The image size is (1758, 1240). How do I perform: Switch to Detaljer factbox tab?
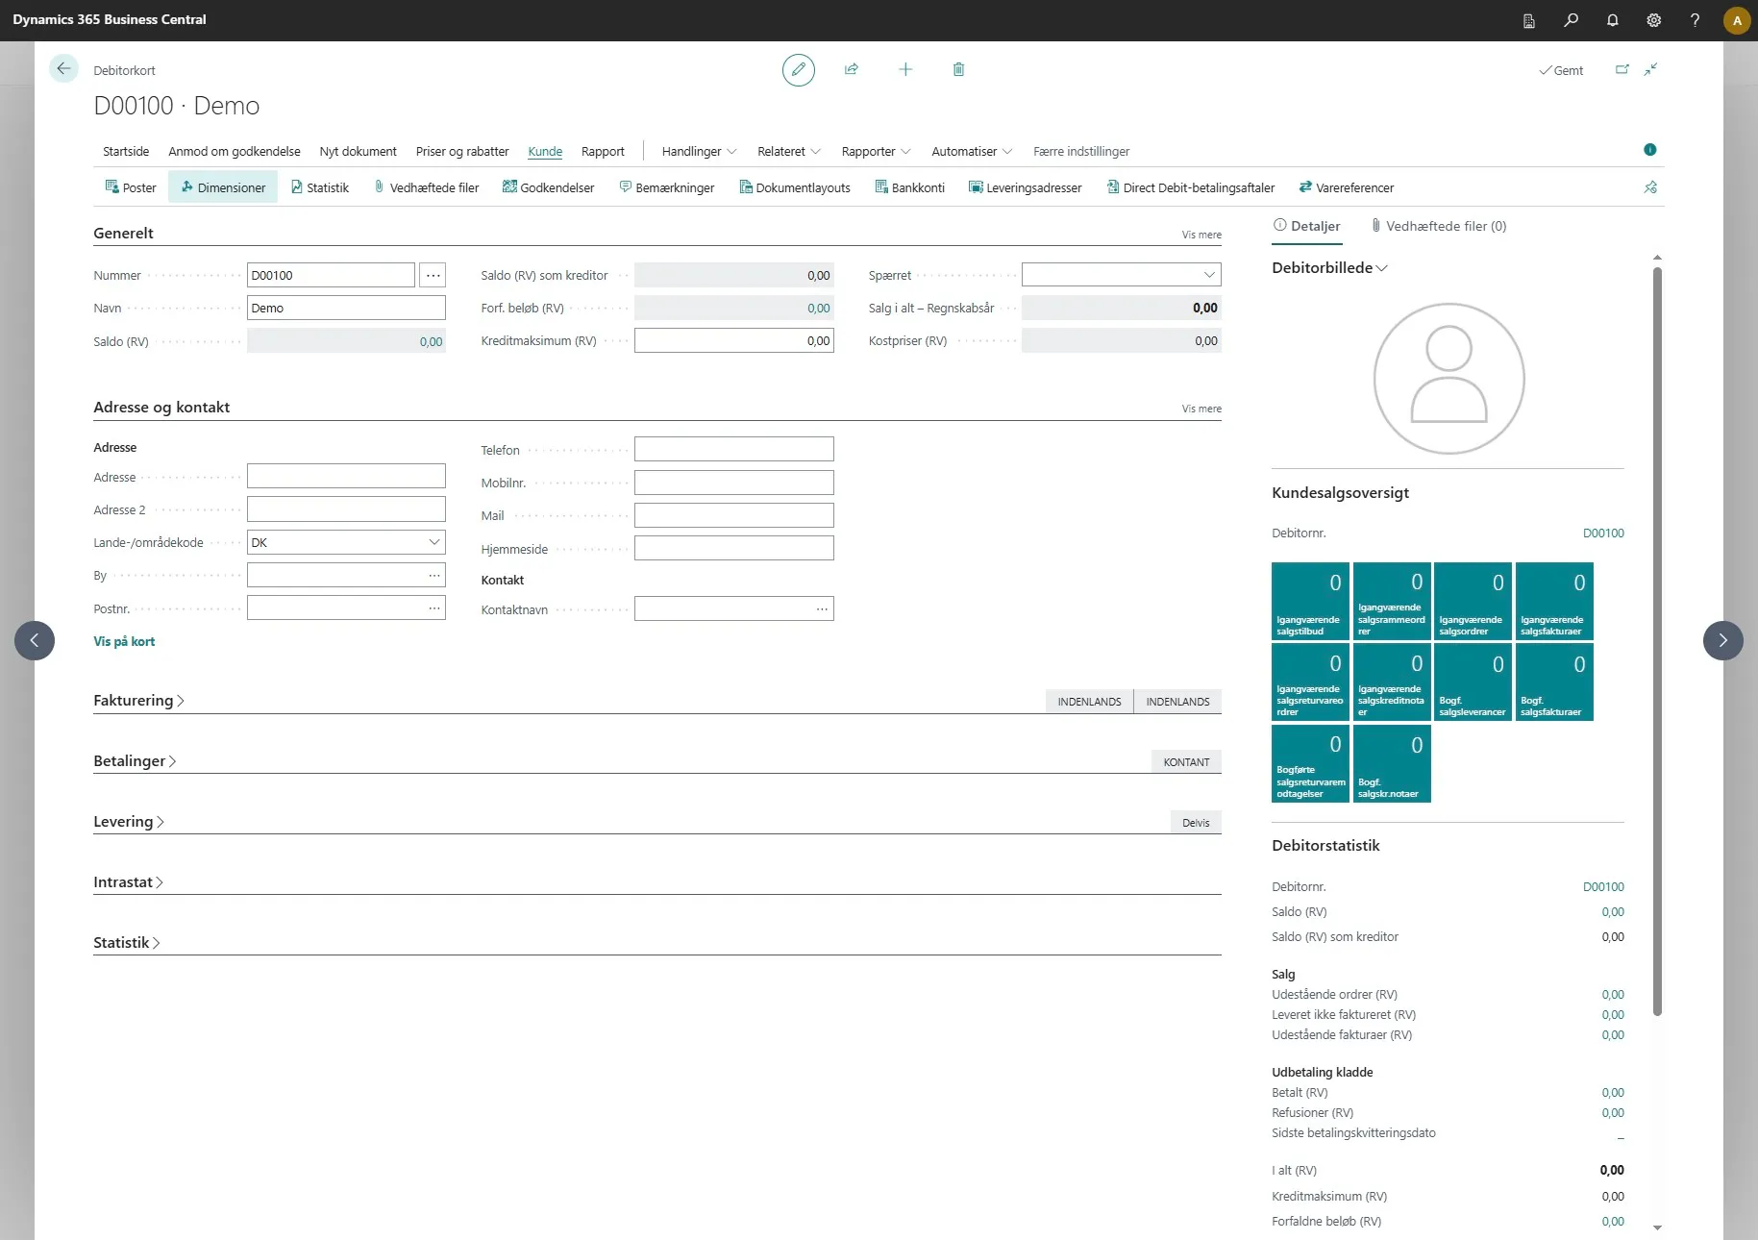[x=1306, y=226]
